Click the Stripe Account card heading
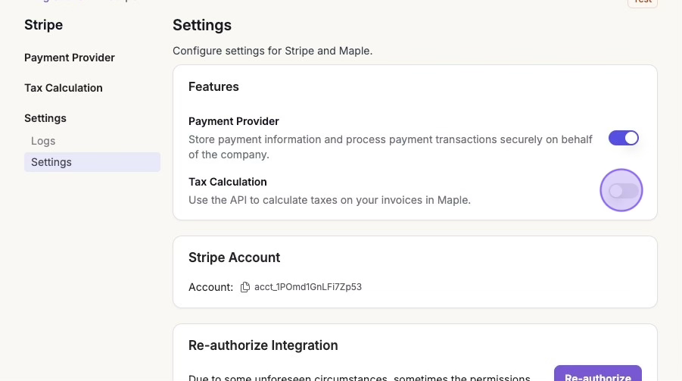The width and height of the screenshot is (682, 381). pos(235,258)
